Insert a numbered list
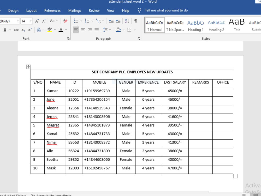Screen dimensions: 261x196 point(87,21)
